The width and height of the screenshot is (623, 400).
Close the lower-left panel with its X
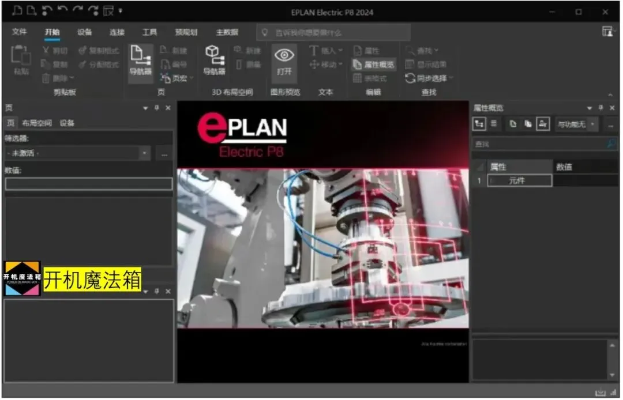pos(168,292)
